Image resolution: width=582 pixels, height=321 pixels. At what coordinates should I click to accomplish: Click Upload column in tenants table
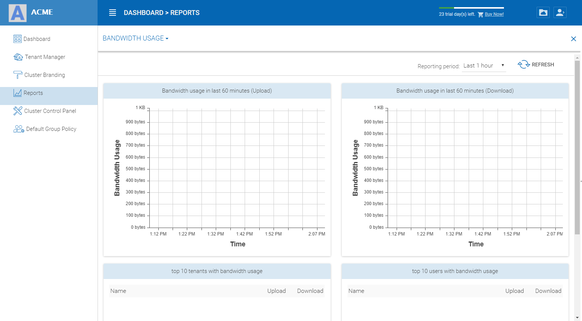click(277, 291)
